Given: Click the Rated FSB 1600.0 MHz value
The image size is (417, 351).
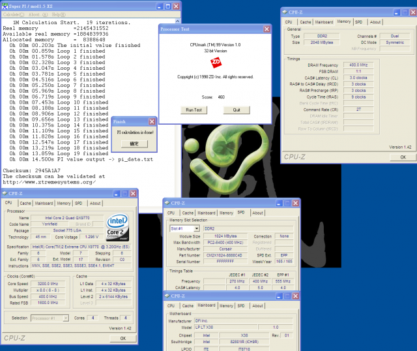Looking at the screenshot, I should [x=48, y=303].
